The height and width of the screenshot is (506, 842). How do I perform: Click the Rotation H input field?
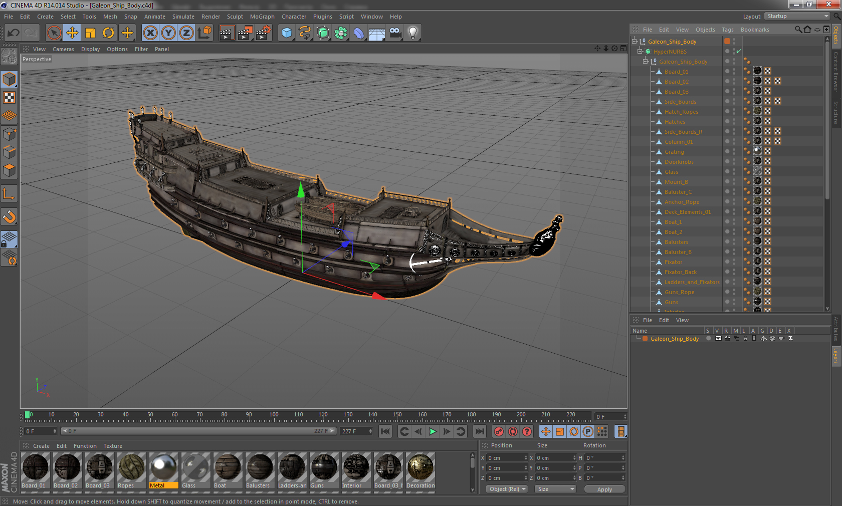point(605,458)
